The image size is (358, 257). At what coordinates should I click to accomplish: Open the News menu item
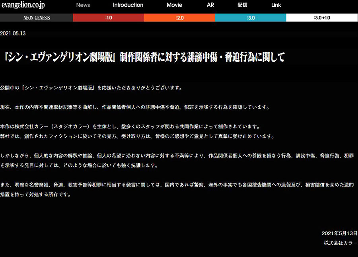[x=83, y=5]
